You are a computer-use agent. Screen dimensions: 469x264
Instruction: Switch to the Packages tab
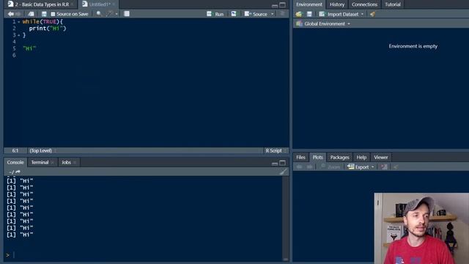pyautogui.click(x=339, y=157)
